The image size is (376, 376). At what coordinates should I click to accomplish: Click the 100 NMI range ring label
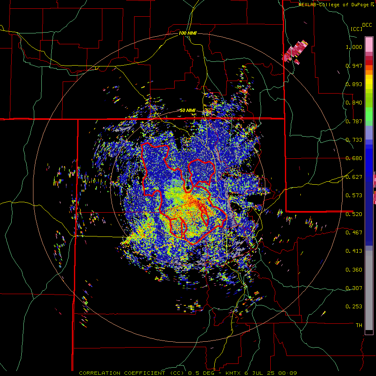[188, 33]
